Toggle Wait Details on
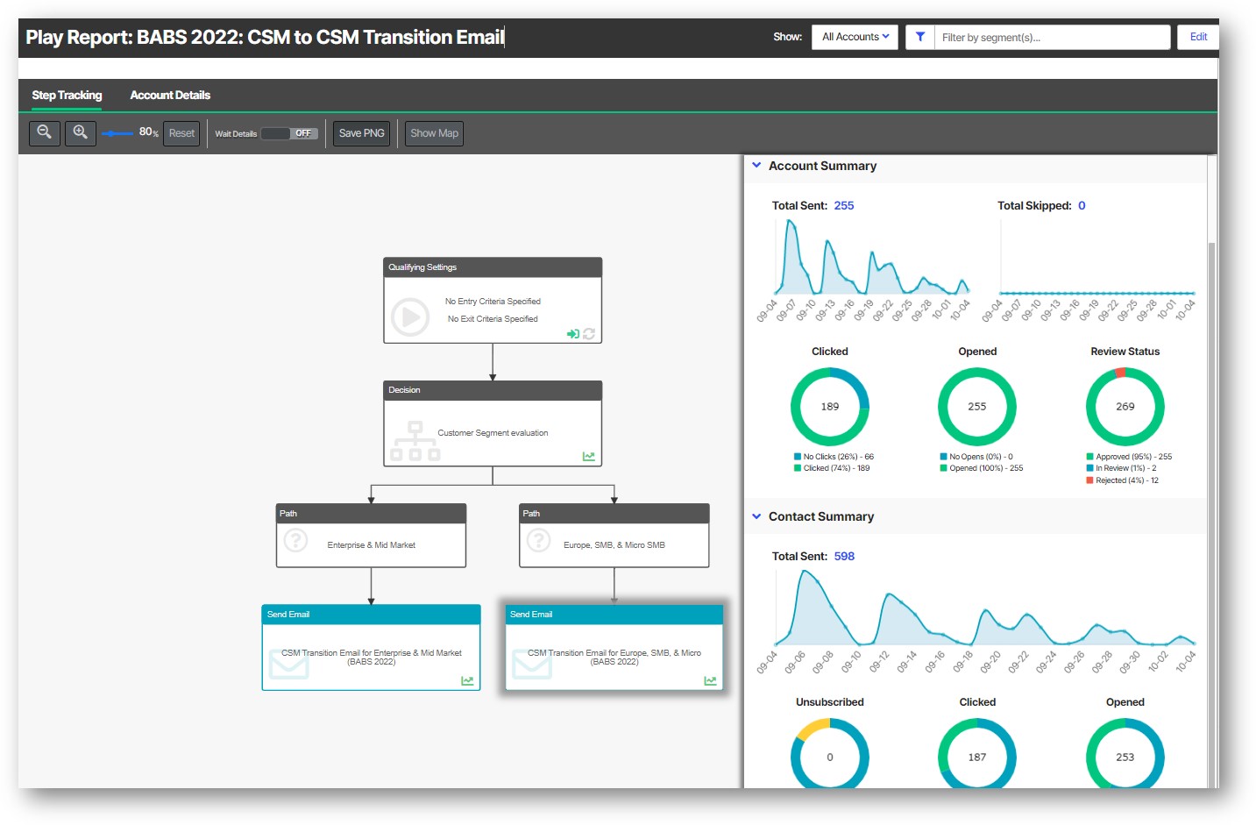1256x825 pixels. pyautogui.click(x=289, y=133)
